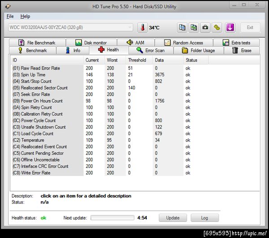Click the Update button
This screenshot has height=238, width=269.
[x=173, y=218]
